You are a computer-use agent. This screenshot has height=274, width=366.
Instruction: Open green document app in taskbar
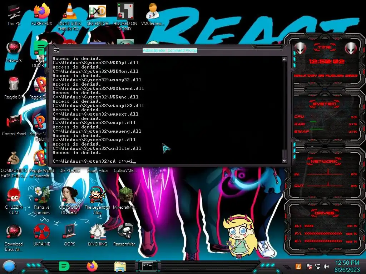point(64,266)
